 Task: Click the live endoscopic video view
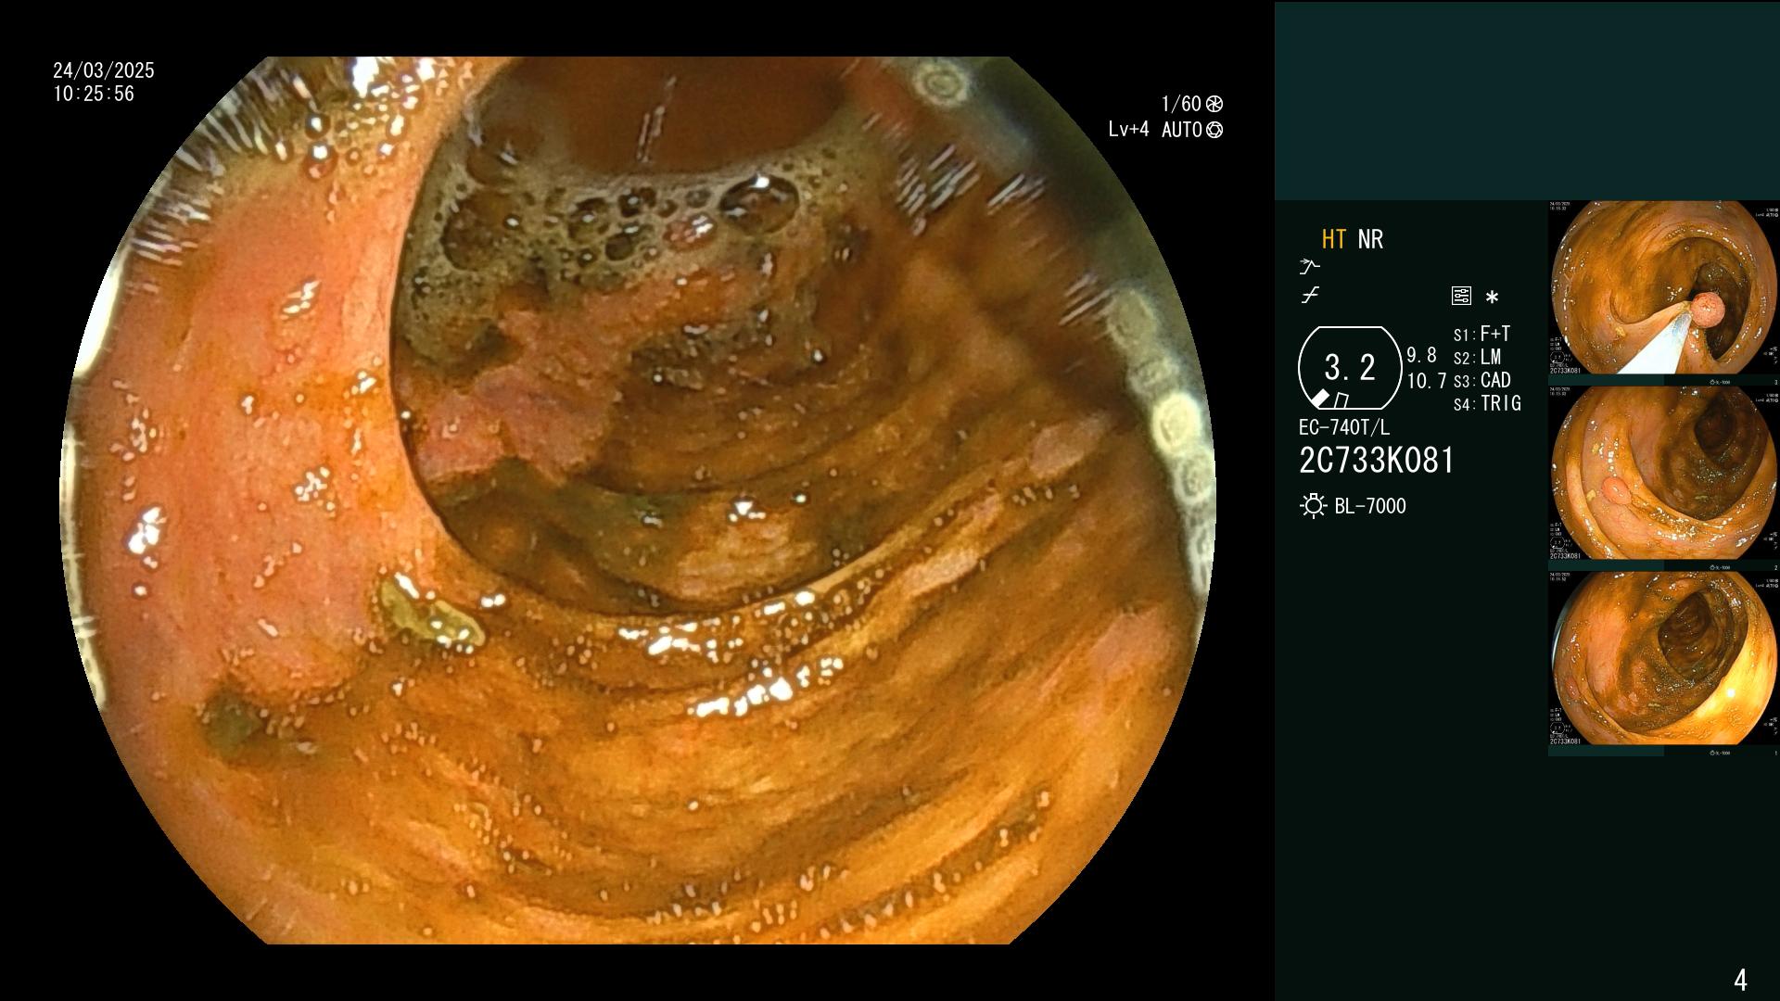[638, 500]
